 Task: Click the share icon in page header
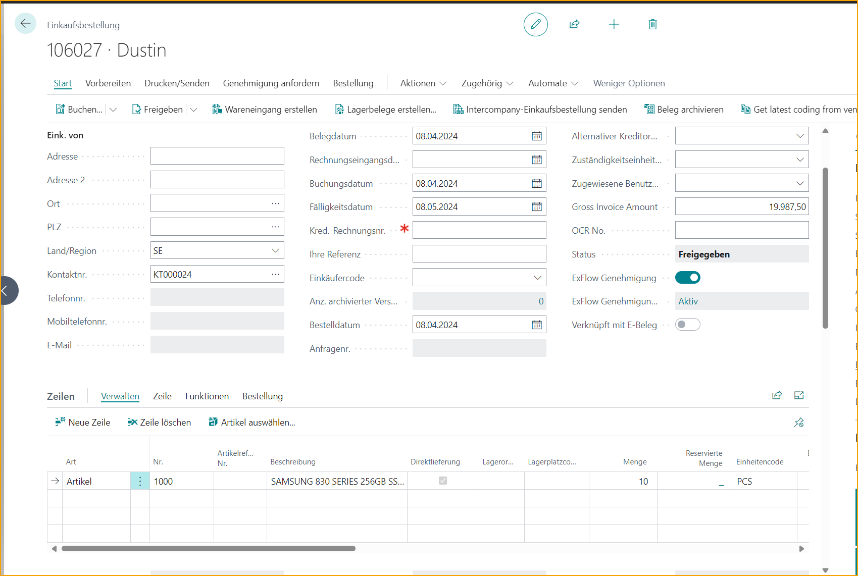(x=574, y=24)
